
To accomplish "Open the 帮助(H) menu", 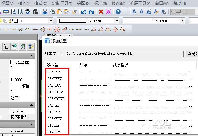I will pos(179,3).
